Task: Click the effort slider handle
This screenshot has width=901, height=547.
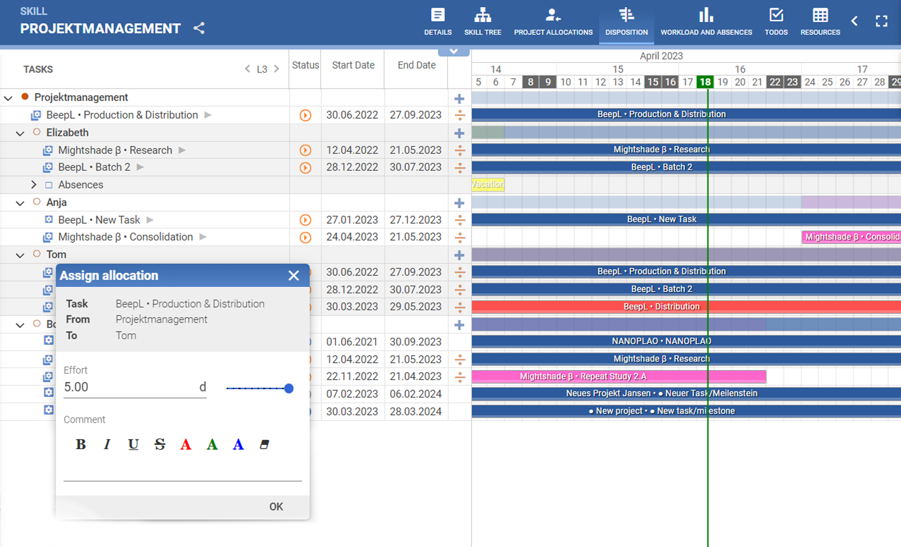Action: [289, 388]
